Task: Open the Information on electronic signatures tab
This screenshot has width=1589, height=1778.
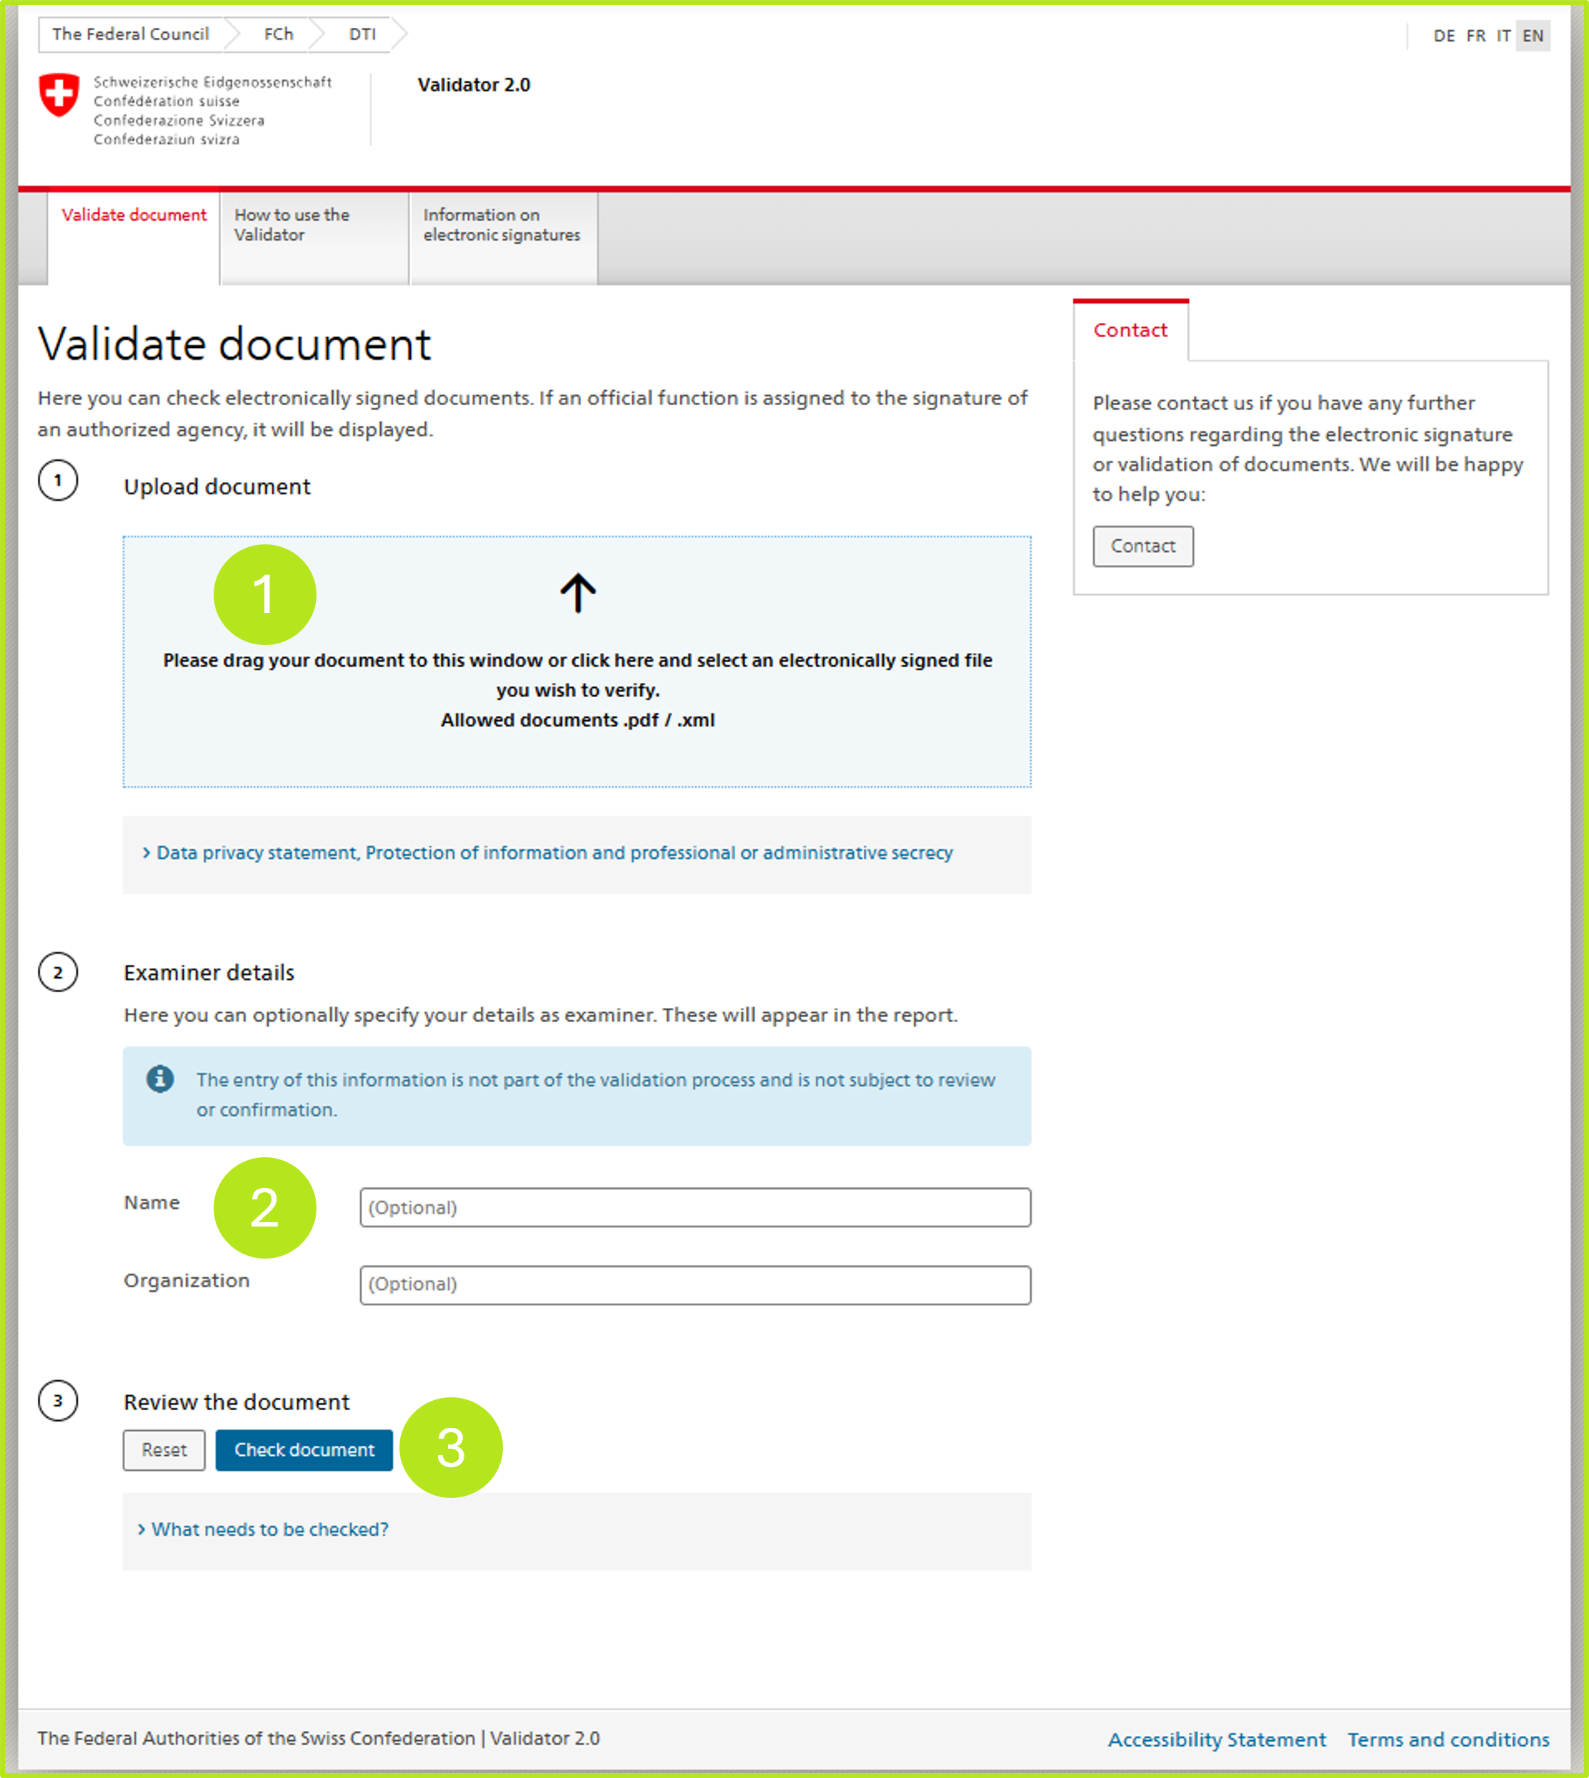Action: pos(501,225)
